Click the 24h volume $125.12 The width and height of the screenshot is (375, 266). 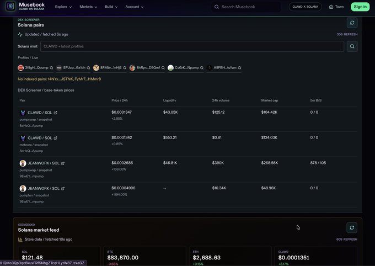coord(218,112)
